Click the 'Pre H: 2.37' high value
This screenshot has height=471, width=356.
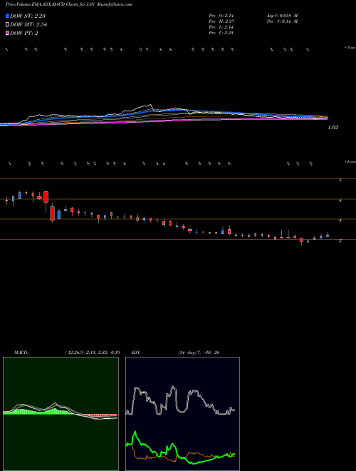point(221,21)
